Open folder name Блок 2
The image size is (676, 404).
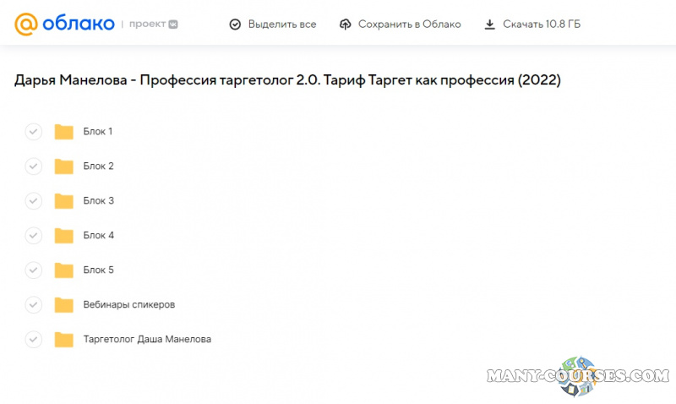tap(98, 167)
